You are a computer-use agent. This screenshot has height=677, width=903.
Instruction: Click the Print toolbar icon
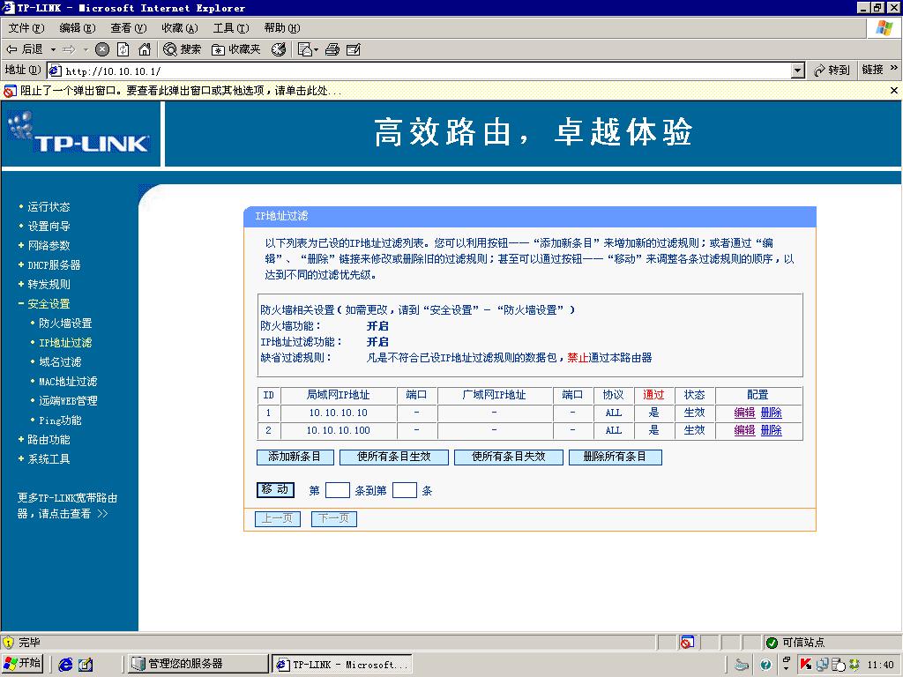332,49
